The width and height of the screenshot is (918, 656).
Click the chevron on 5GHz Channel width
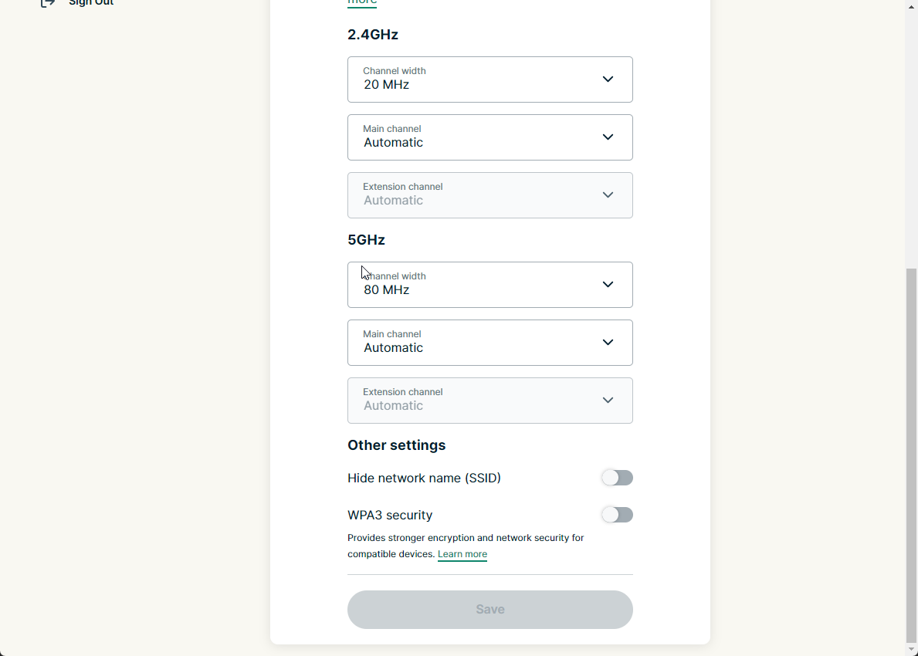(x=608, y=285)
